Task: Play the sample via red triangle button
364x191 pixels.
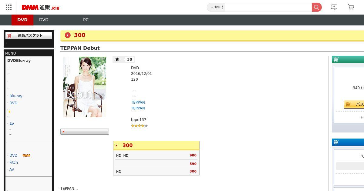Action: (85, 132)
